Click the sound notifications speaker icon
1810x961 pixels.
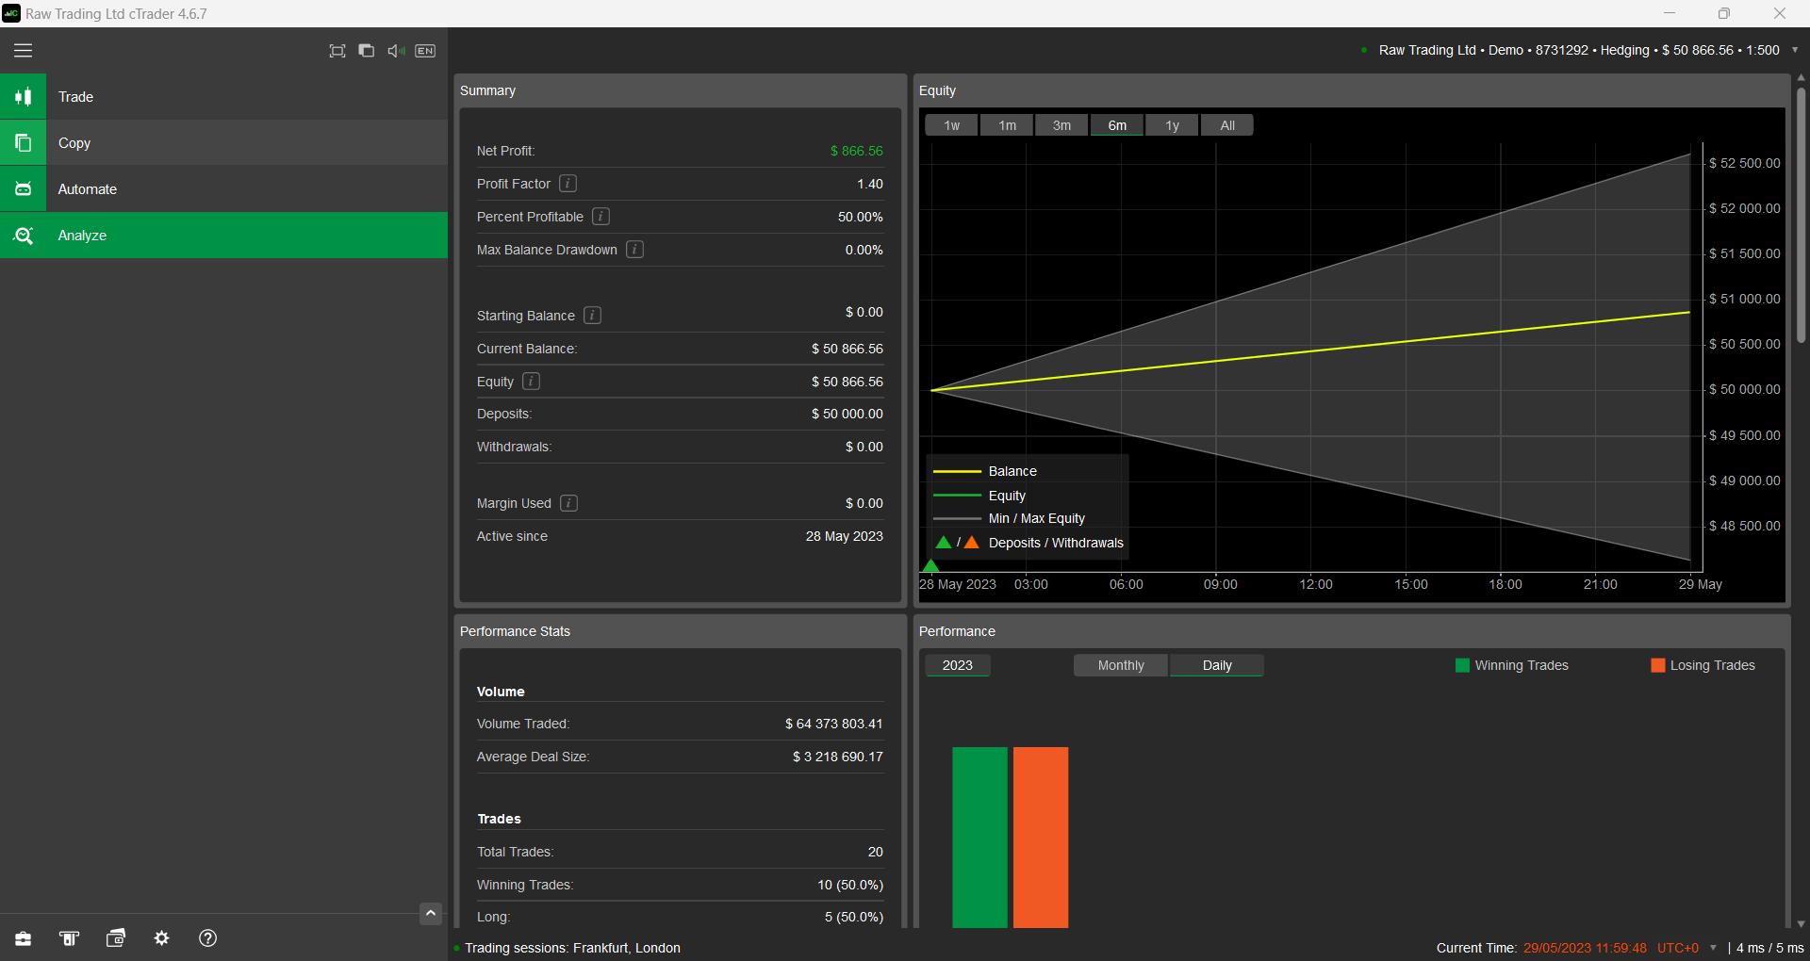click(x=394, y=51)
